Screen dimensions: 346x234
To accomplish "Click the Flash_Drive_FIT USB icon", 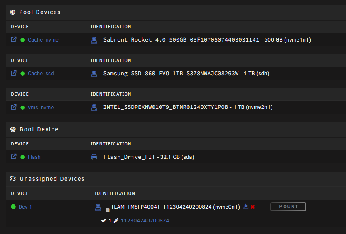I will pos(94,157).
